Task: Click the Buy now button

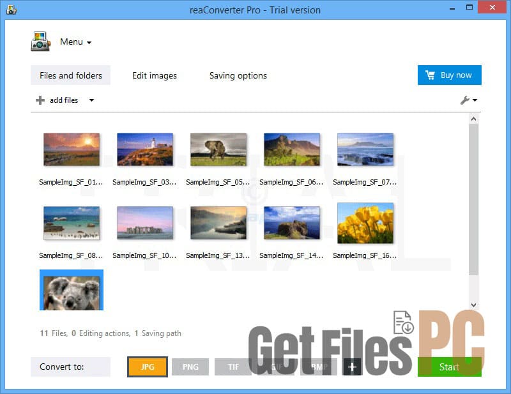Action: pos(450,75)
